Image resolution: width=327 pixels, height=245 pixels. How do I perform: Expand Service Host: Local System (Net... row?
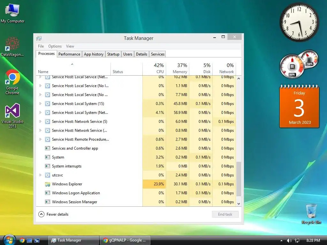click(x=41, y=113)
